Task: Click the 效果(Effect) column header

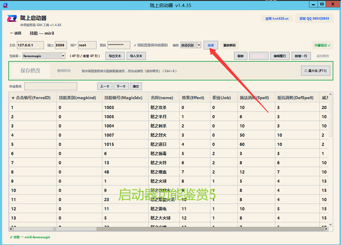Action: click(195, 98)
